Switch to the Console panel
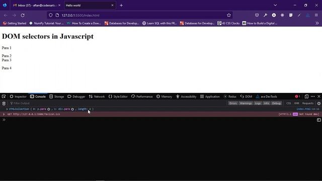 (x=38, y=97)
